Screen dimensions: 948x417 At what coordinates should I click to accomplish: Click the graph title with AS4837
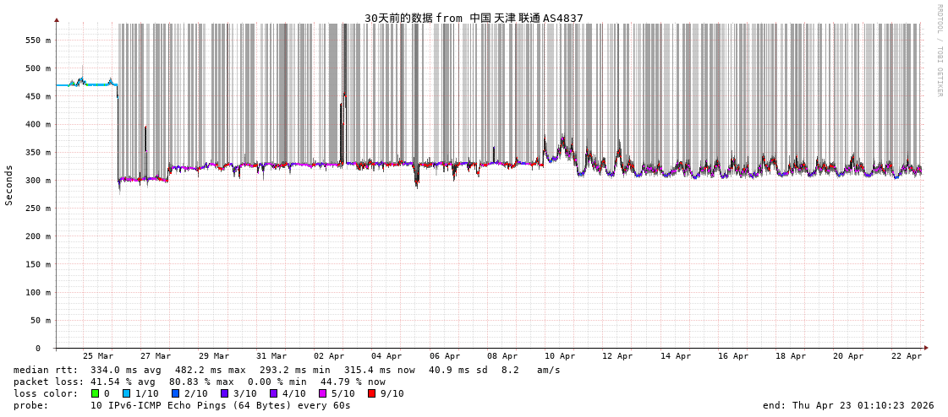(x=474, y=18)
